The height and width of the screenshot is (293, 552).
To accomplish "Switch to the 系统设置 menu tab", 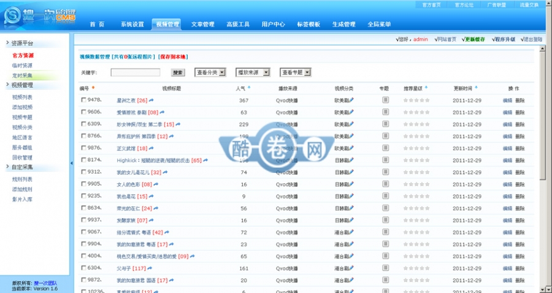I will click(132, 25).
